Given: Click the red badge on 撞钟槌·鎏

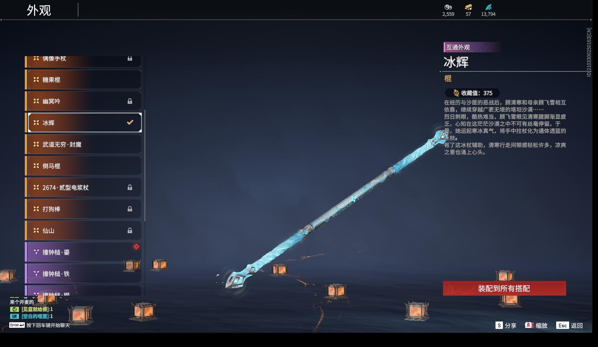Looking at the screenshot, I should click(x=136, y=246).
